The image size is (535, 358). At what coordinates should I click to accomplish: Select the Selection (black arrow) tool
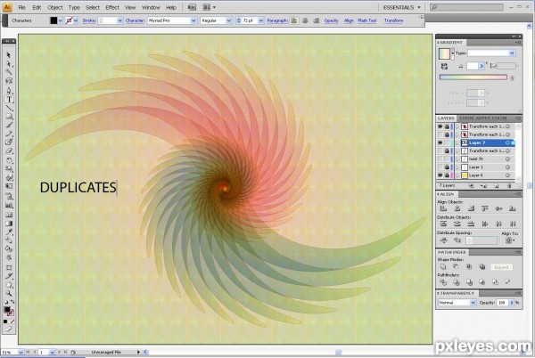[x=9, y=55]
